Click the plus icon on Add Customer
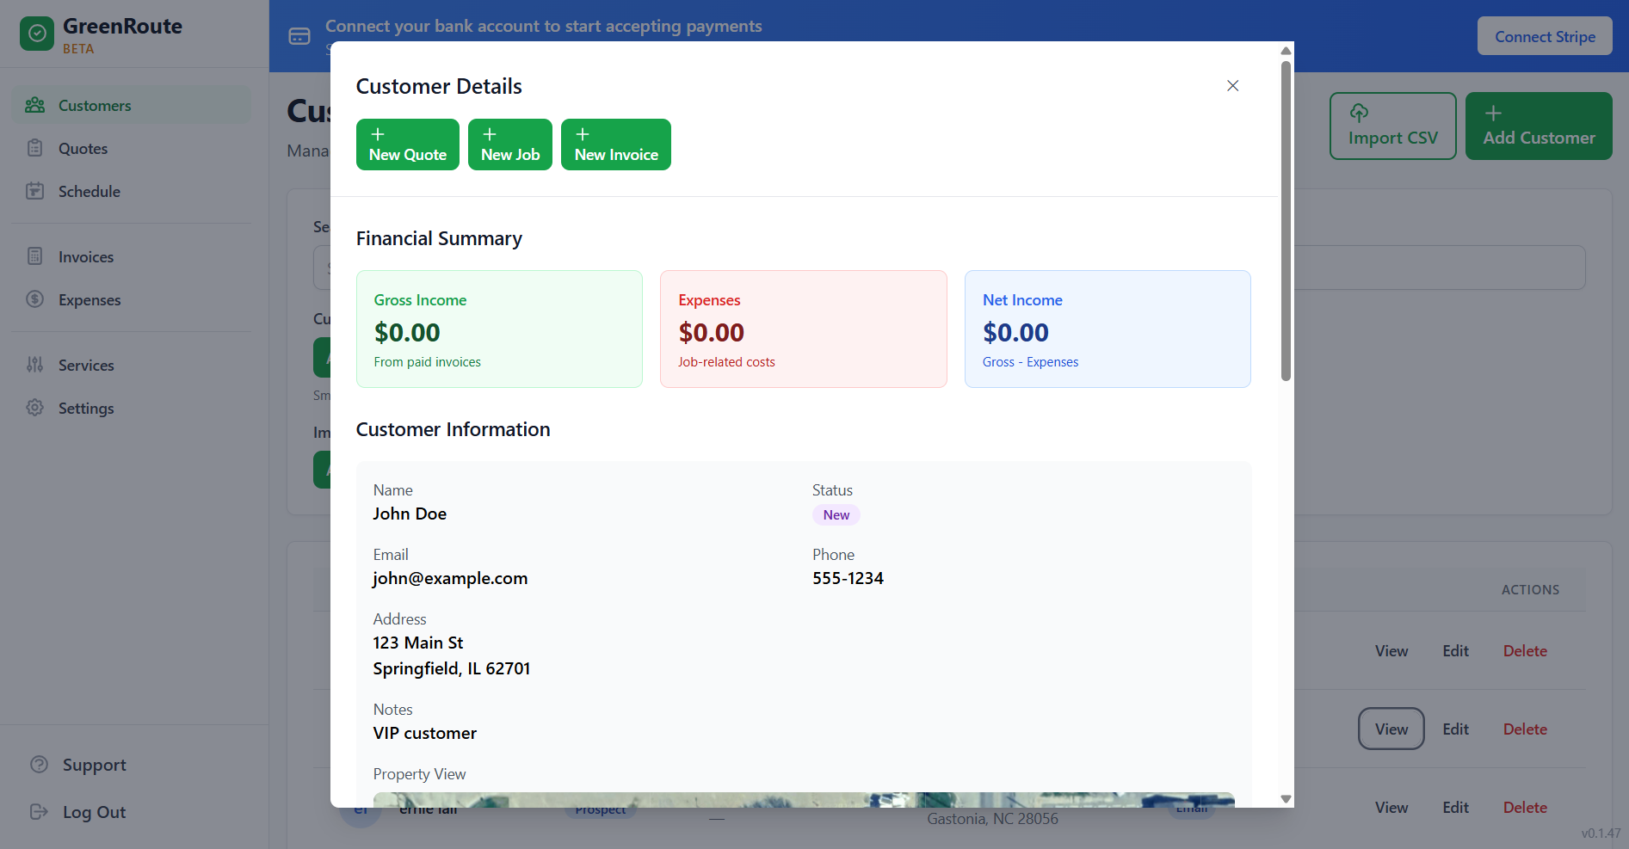1629x849 pixels. coord(1493,113)
